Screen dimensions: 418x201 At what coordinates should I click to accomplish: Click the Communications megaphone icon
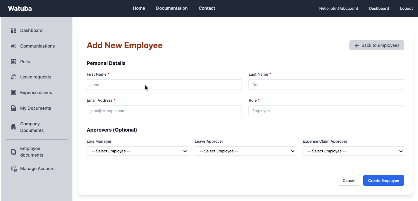click(14, 46)
